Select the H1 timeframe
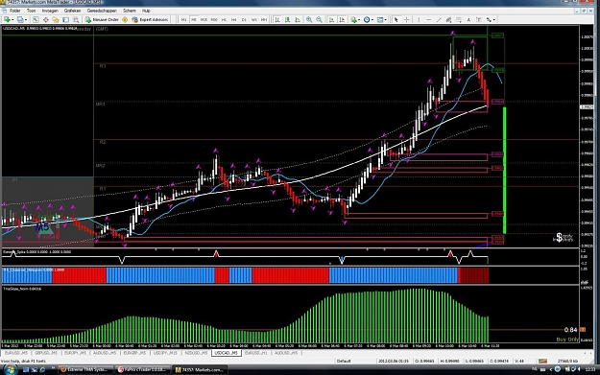The image size is (600, 375). (224, 19)
